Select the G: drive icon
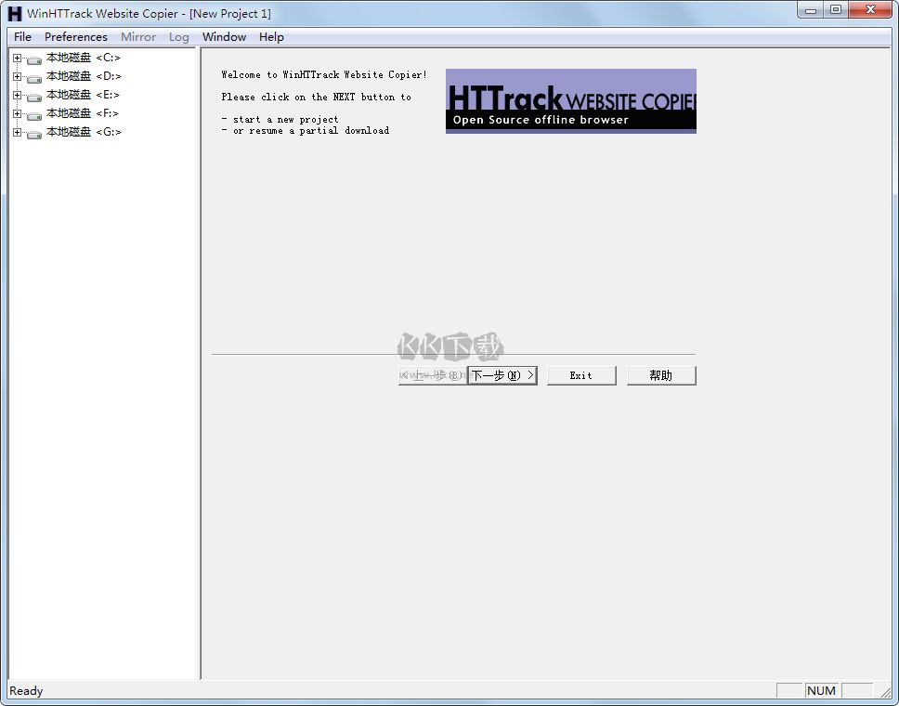 [x=34, y=133]
